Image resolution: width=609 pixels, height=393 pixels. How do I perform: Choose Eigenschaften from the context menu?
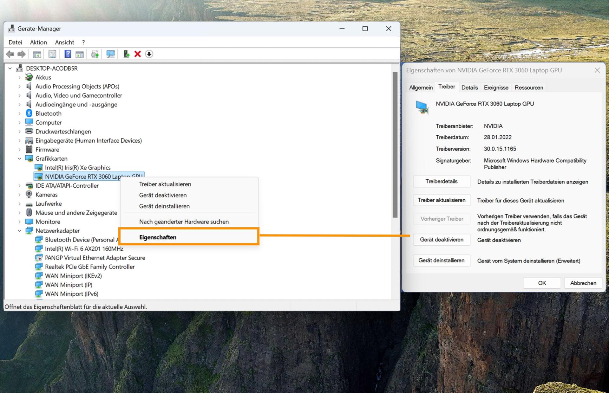pos(158,237)
